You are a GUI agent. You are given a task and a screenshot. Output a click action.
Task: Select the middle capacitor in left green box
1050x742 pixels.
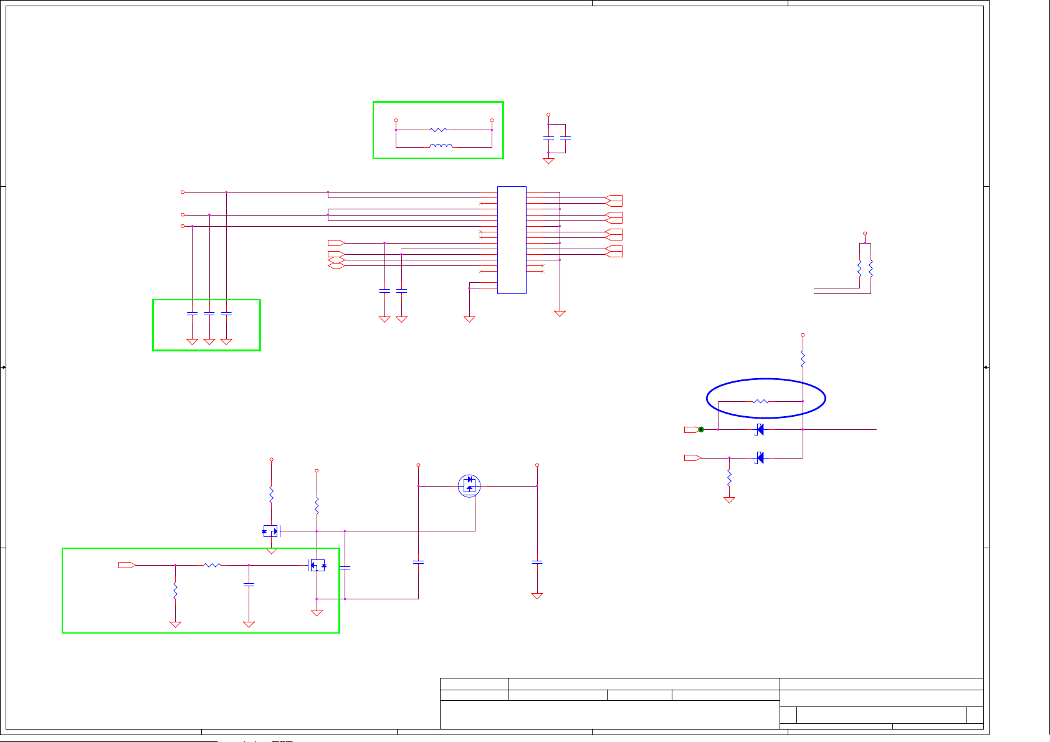click(209, 313)
